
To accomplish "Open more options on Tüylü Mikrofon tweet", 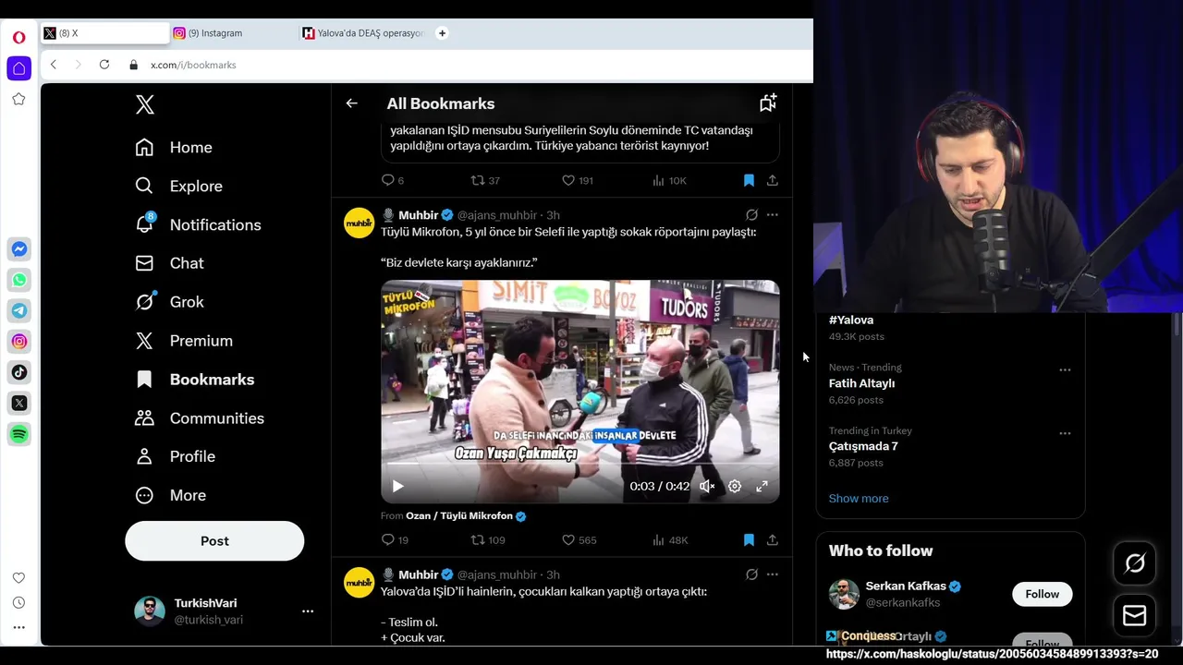I will (x=773, y=215).
